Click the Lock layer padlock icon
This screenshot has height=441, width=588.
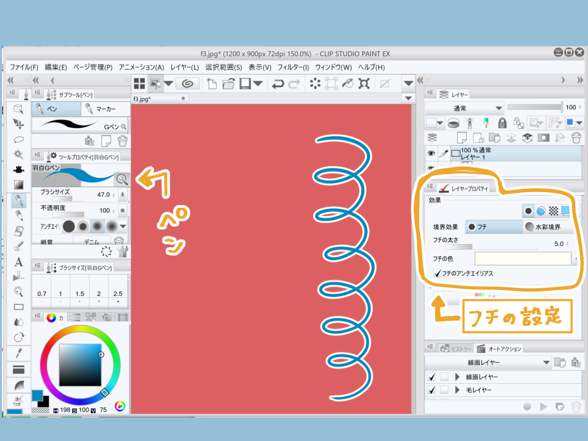502,122
